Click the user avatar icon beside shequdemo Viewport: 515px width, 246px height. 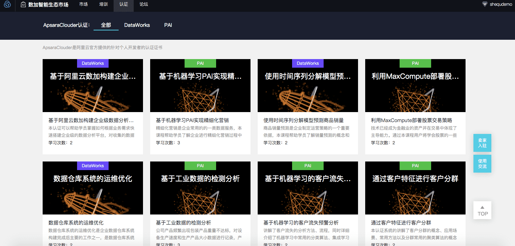coord(485,4)
